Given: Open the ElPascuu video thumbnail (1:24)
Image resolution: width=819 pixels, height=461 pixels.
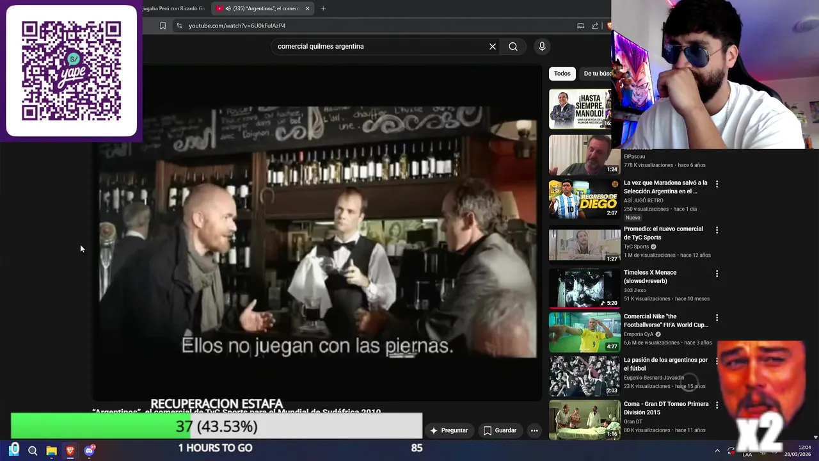Looking at the screenshot, I should pos(584,154).
